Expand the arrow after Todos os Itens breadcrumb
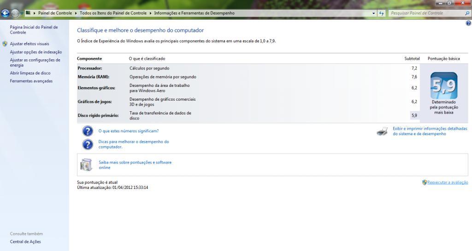The image size is (472, 251). [151, 13]
